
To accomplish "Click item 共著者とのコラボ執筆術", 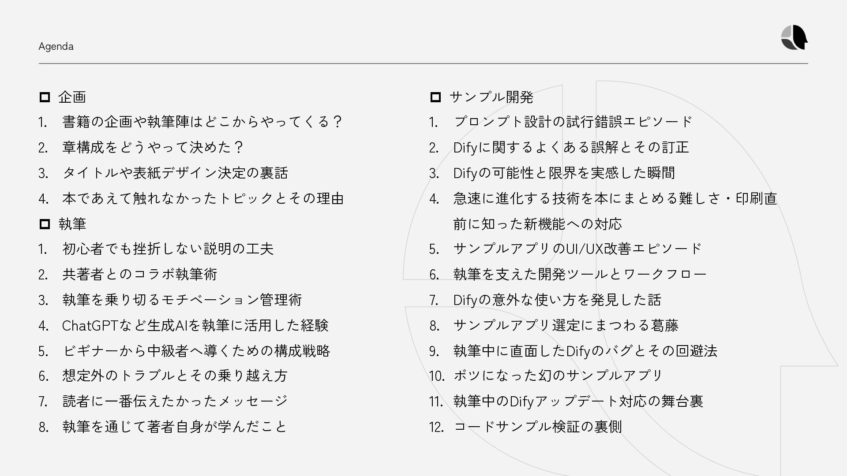I will point(140,274).
